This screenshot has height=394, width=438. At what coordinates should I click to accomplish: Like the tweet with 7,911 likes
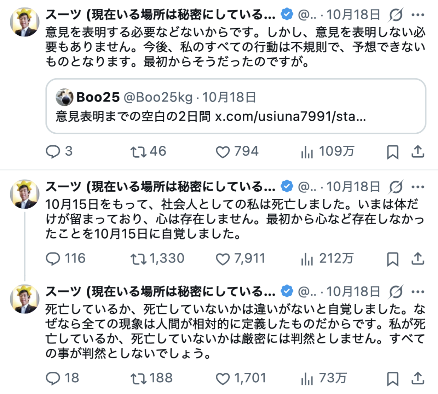click(223, 259)
